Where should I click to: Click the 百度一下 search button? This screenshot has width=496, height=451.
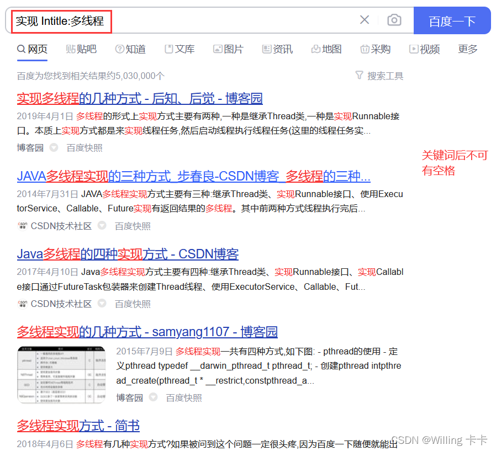point(452,20)
